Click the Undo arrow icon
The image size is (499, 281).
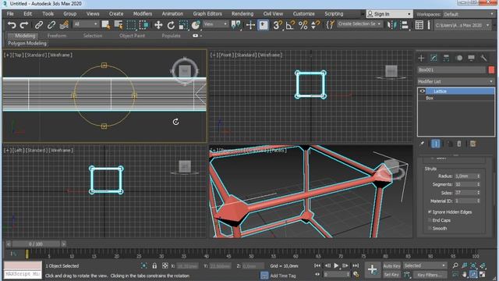[12, 25]
